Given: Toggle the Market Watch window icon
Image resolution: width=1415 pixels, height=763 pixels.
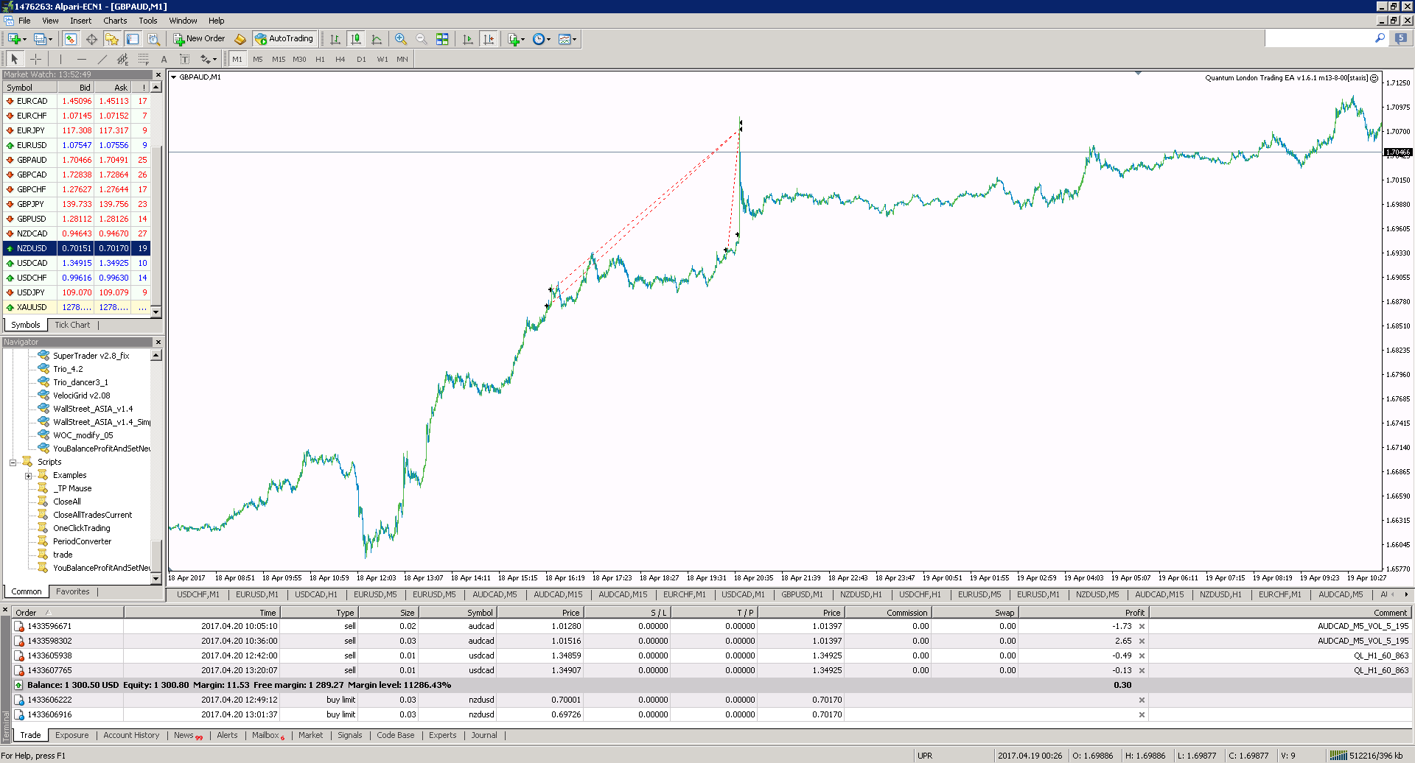Looking at the screenshot, I should tap(71, 39).
